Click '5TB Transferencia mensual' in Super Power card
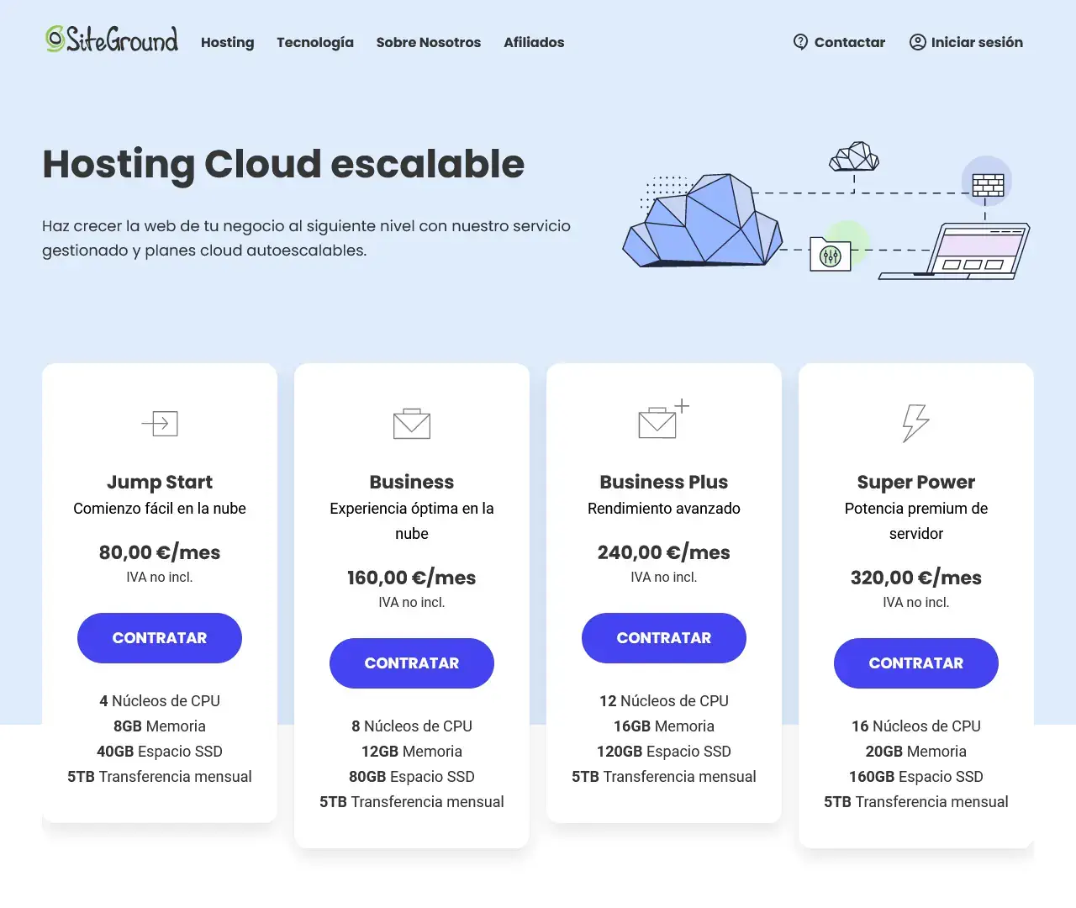 click(916, 802)
